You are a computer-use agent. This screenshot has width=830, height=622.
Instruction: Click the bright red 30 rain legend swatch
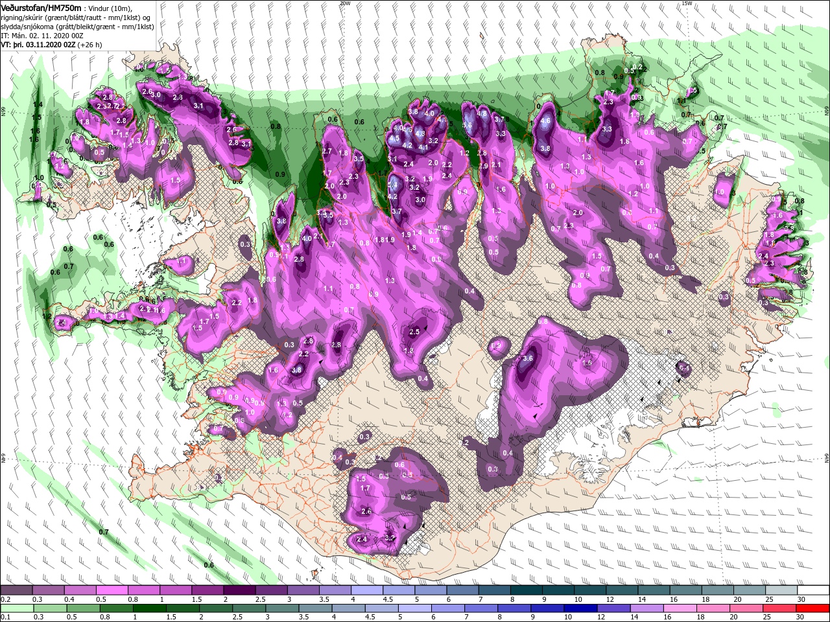point(813,609)
